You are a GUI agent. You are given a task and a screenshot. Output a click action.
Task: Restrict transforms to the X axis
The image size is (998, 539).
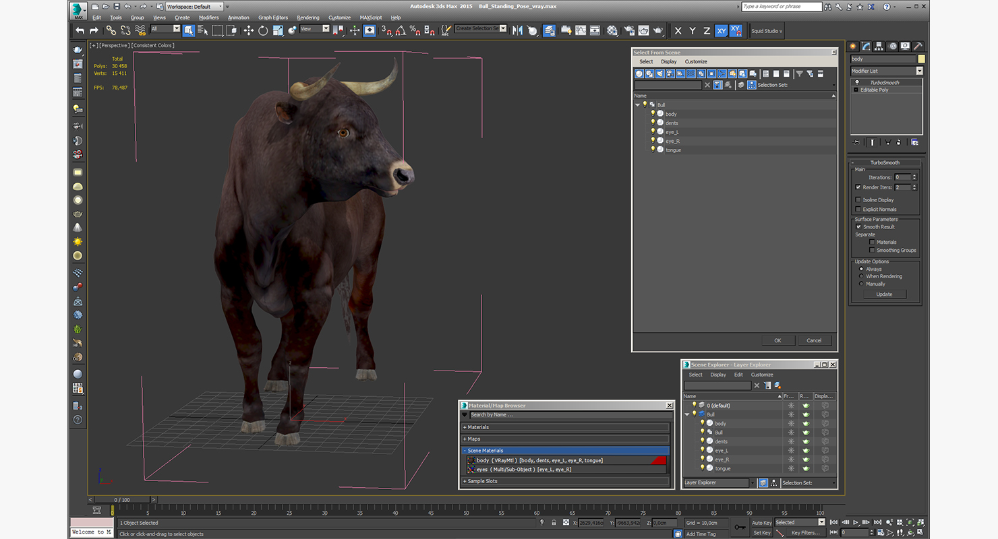pyautogui.click(x=678, y=31)
